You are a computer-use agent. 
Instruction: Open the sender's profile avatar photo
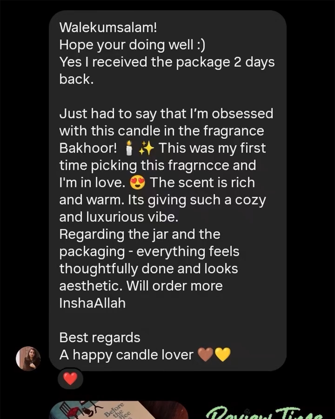pos(28,358)
